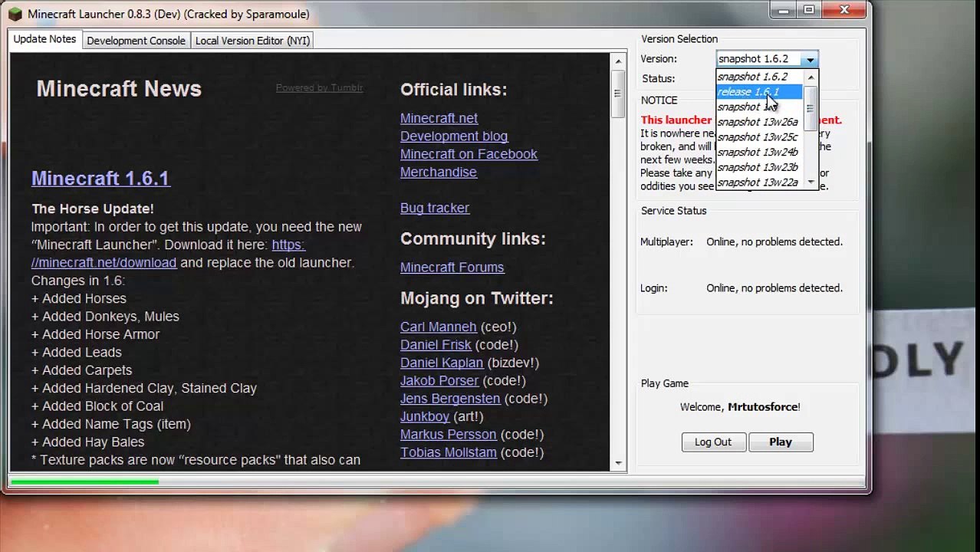The image size is (980, 552).
Task: Click the green download progress bar
Action: [x=84, y=482]
